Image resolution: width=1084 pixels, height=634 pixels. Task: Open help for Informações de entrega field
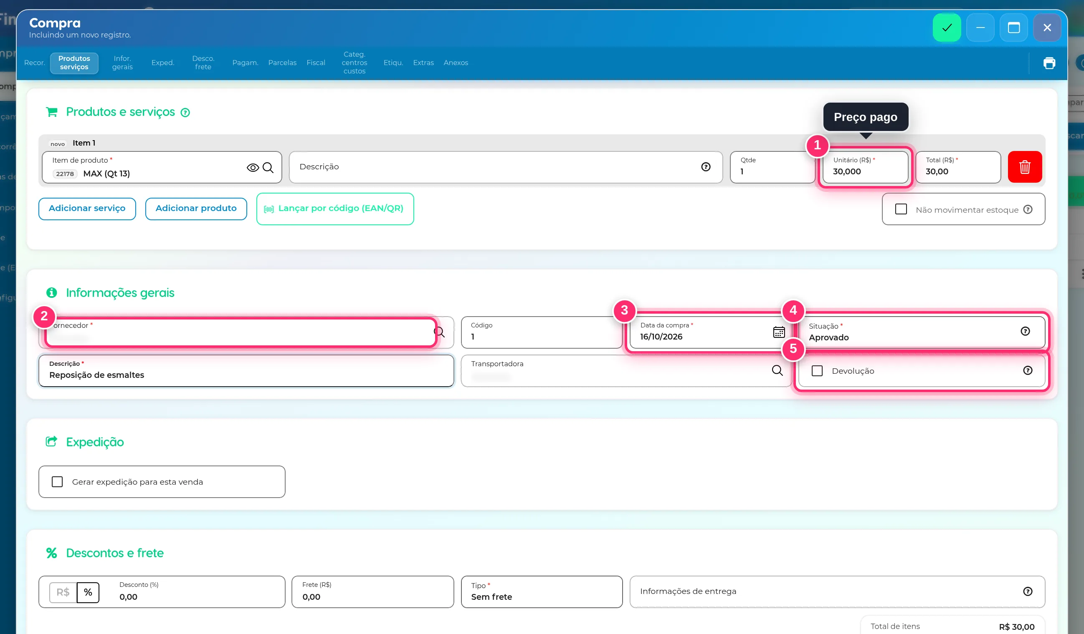[1028, 591]
